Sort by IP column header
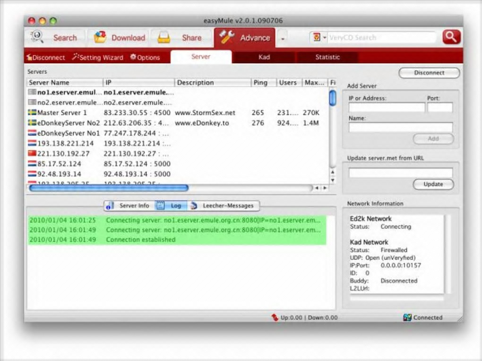Image resolution: width=482 pixels, height=361 pixels. click(x=138, y=82)
